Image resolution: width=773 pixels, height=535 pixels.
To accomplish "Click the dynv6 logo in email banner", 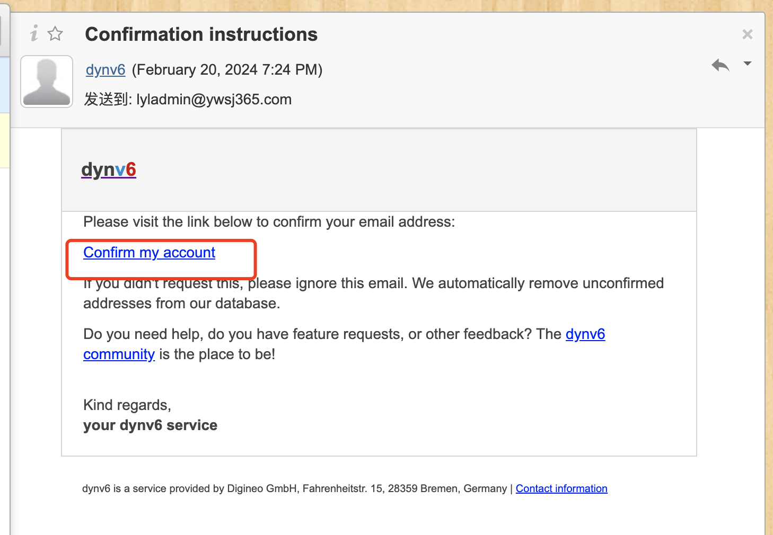I will (x=109, y=170).
